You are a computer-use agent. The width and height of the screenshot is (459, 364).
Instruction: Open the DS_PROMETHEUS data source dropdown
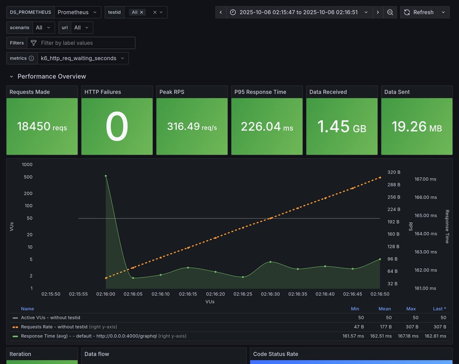click(x=78, y=12)
